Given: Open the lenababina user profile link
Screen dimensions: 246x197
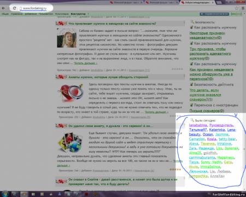Looking at the screenshot, I should pos(198,125).
